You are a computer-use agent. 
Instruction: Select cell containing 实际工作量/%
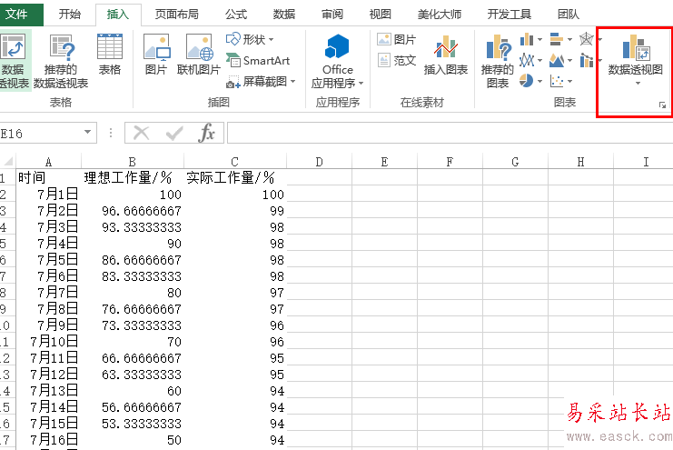tap(235, 177)
